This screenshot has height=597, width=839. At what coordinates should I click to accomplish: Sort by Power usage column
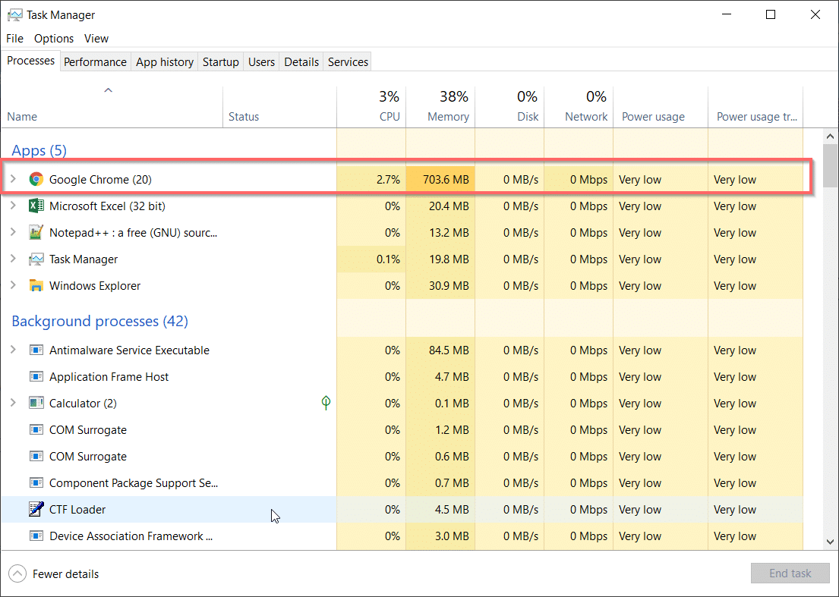pyautogui.click(x=661, y=107)
